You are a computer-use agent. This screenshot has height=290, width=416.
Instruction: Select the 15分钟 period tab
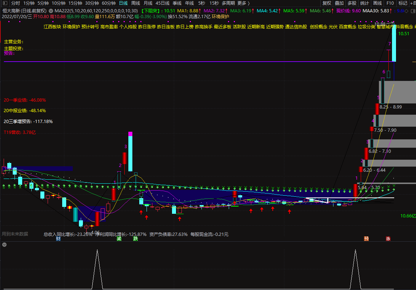click(75, 3)
